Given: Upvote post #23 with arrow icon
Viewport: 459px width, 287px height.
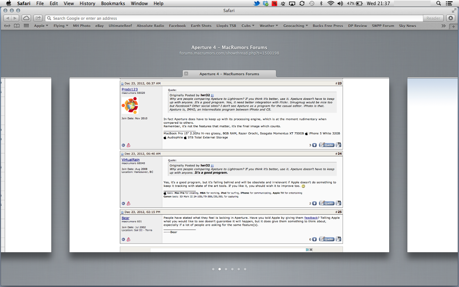Looking at the screenshot, I should pyautogui.click(x=314, y=145).
